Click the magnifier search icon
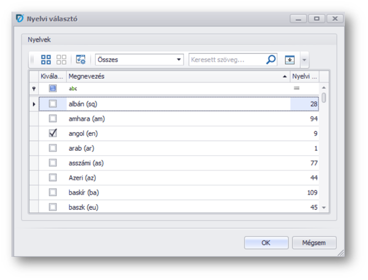Image resolution: width=368 pixels, height=280 pixels. pos(270,59)
